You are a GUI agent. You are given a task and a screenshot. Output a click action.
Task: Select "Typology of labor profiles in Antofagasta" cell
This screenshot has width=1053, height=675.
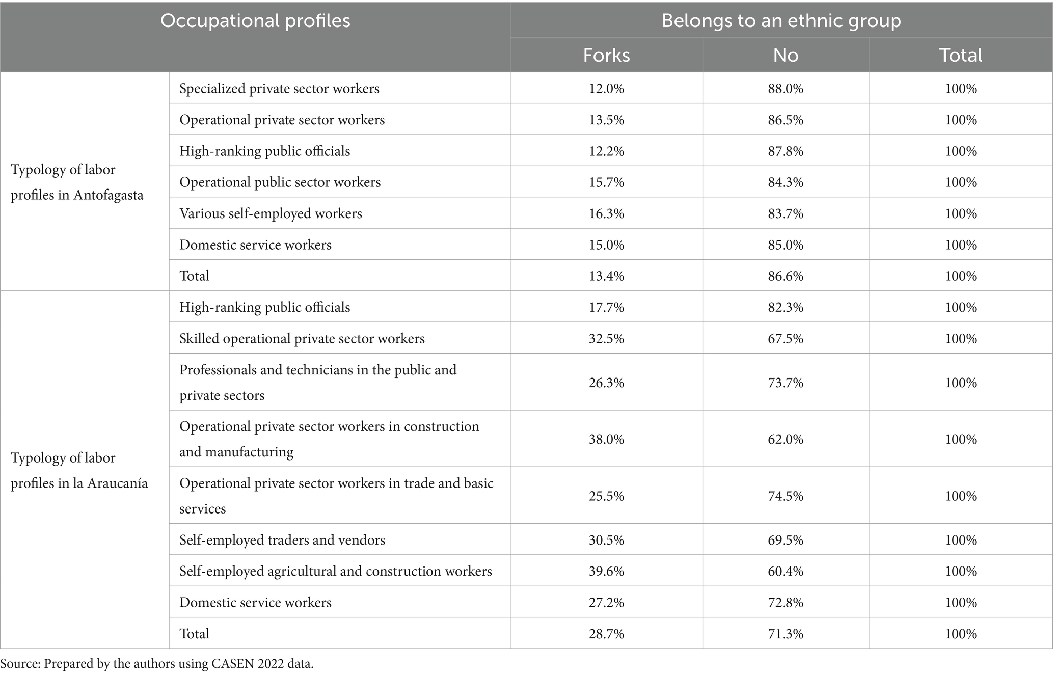(77, 182)
